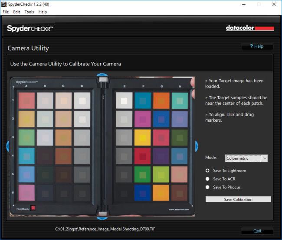Click the SpyderCheckr app icon in title bar

pos(4,4)
